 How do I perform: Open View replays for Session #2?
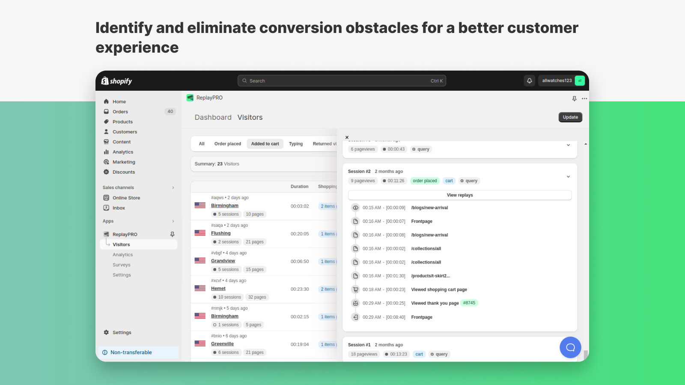[459, 195]
